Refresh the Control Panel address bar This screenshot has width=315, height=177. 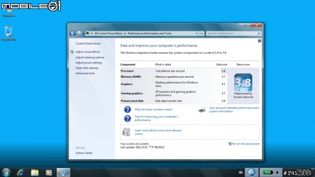click(201, 33)
